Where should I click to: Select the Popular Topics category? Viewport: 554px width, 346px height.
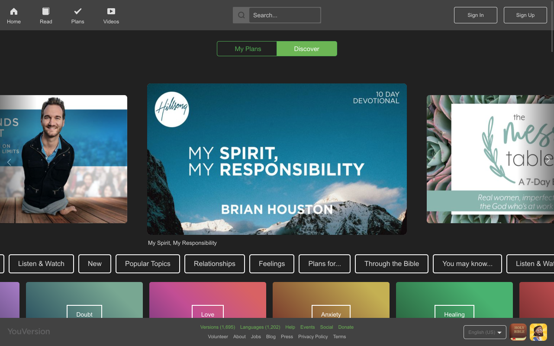148,264
